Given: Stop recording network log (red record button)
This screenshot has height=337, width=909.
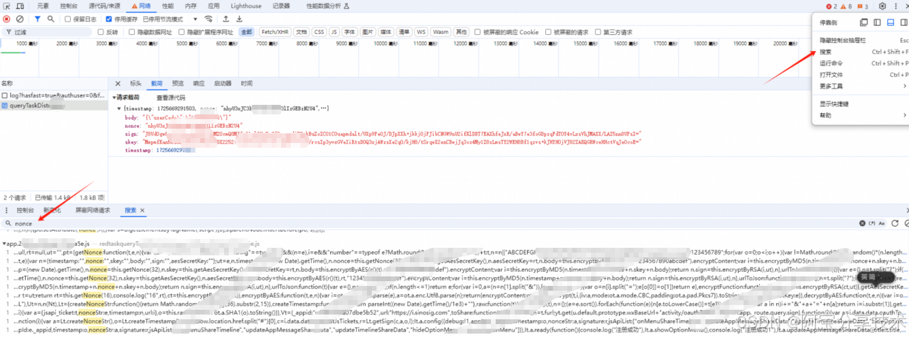Looking at the screenshot, I should 7,19.
